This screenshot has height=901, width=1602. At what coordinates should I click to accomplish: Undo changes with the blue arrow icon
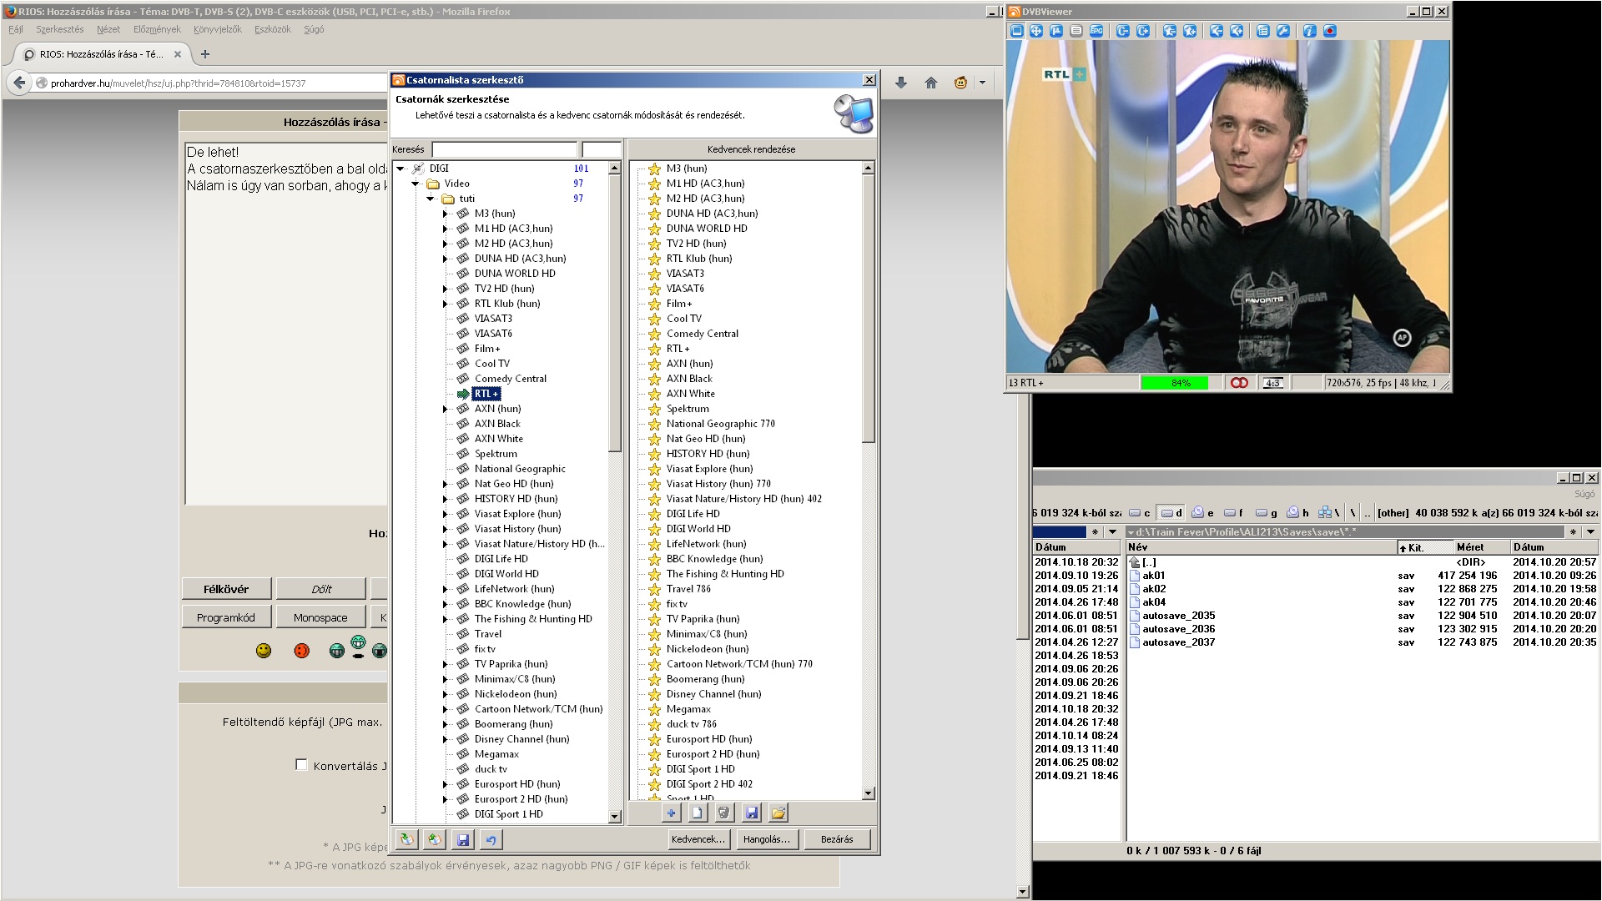(x=491, y=839)
